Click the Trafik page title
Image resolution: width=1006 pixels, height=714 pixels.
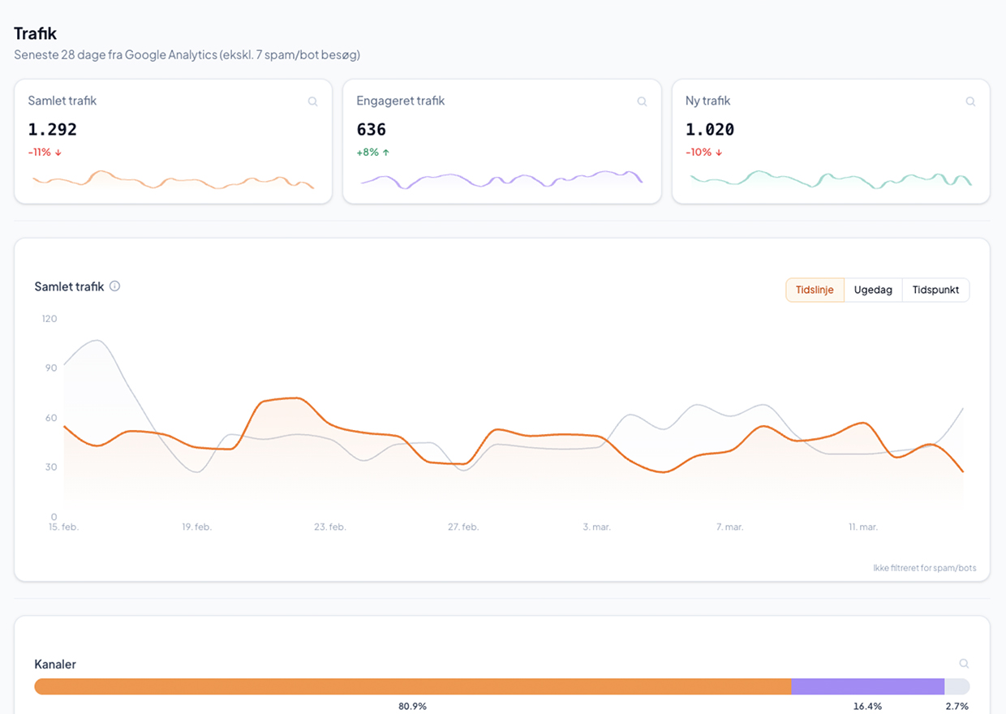[34, 33]
